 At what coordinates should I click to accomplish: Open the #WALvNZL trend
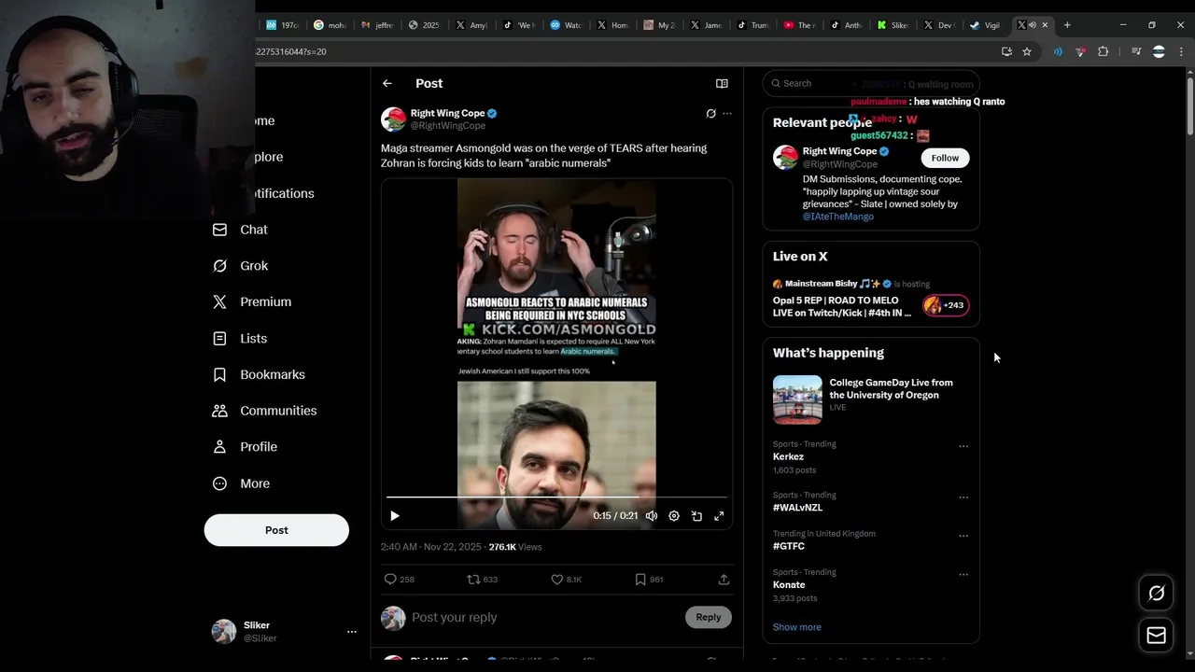797,508
